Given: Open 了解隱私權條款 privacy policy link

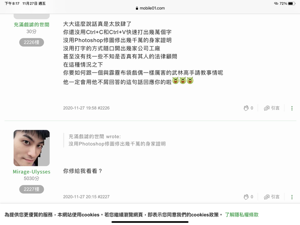Looking at the screenshot, I should 242,215.
